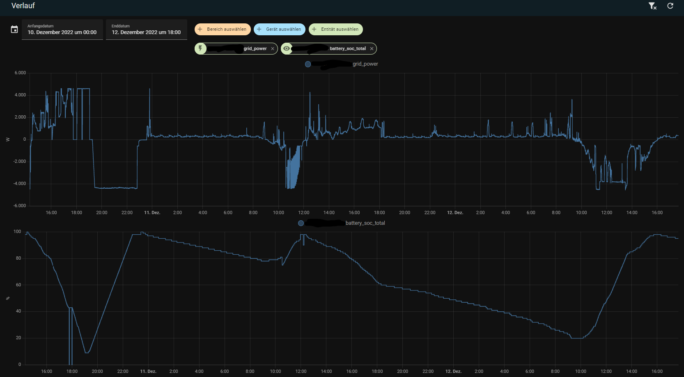The width and height of the screenshot is (684, 377).
Task: Click the plus icon on Entität auswählen
Action: 314,29
